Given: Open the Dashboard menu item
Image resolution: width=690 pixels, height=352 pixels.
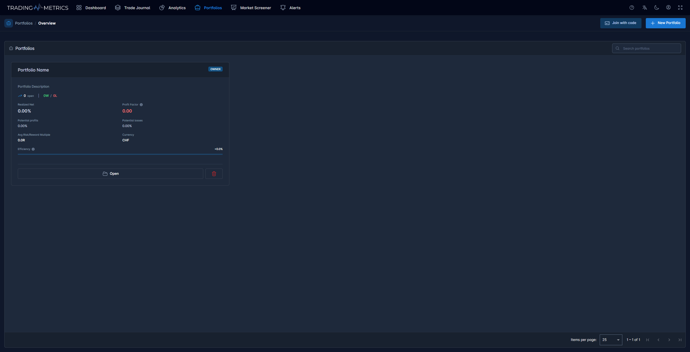Looking at the screenshot, I should point(91,8).
